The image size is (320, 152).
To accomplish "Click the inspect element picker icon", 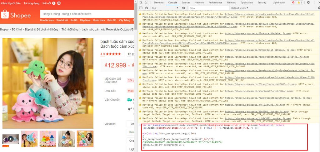I will tap(141, 2).
